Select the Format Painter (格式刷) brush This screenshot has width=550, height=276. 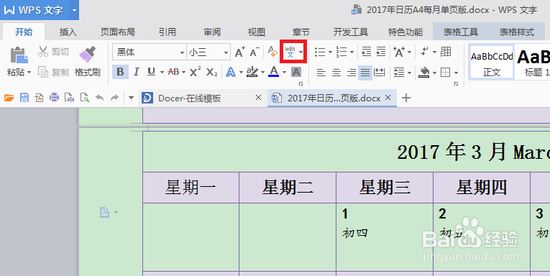click(87, 61)
